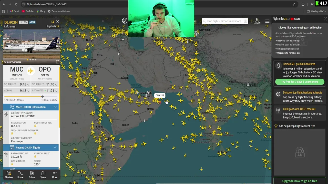Click the flight progress bar plane marker
328x184 pixels.
42,96
